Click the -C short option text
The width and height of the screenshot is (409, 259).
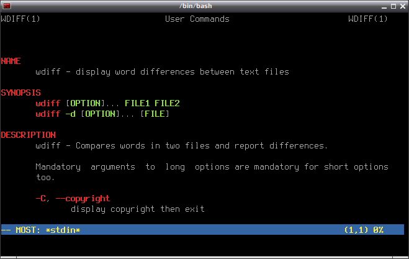coord(41,199)
